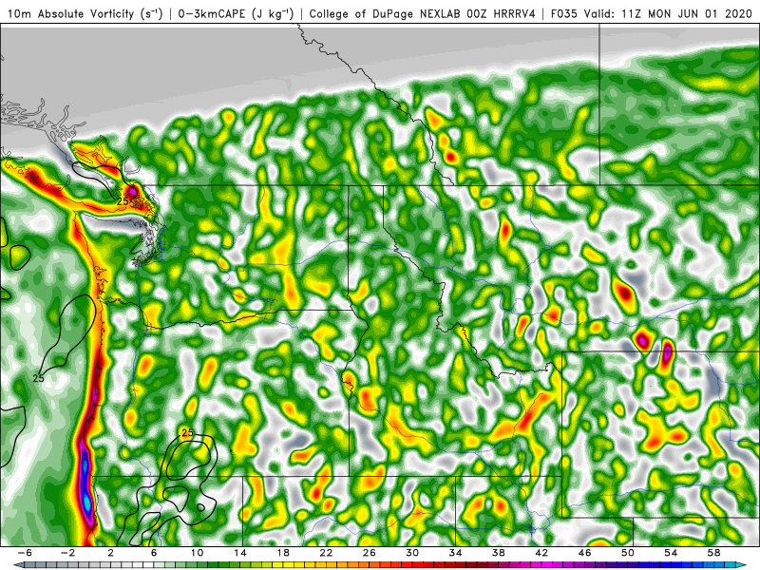Click the "Valid: 11Z MON JUN 01 2020" text
760x570 pixels.
pos(668,13)
